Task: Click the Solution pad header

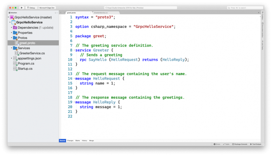Action: 13,13
